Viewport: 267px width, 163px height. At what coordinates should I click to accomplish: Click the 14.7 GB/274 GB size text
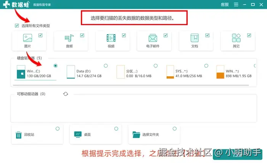pos(89,76)
